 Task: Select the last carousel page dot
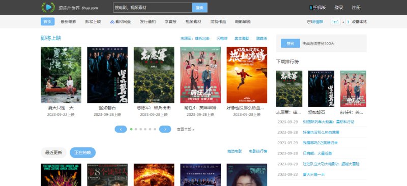pyautogui.click(x=155, y=129)
